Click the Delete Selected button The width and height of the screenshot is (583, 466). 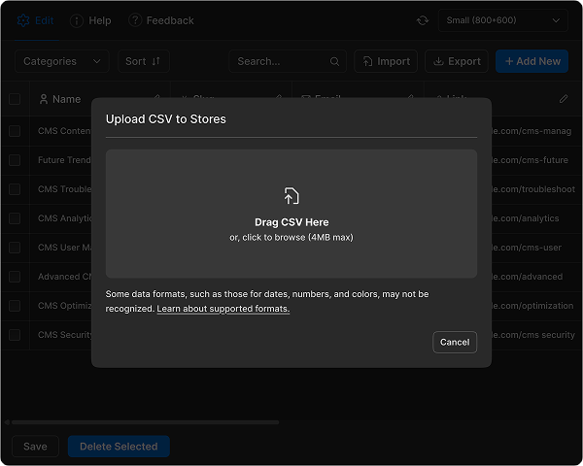coord(119,446)
